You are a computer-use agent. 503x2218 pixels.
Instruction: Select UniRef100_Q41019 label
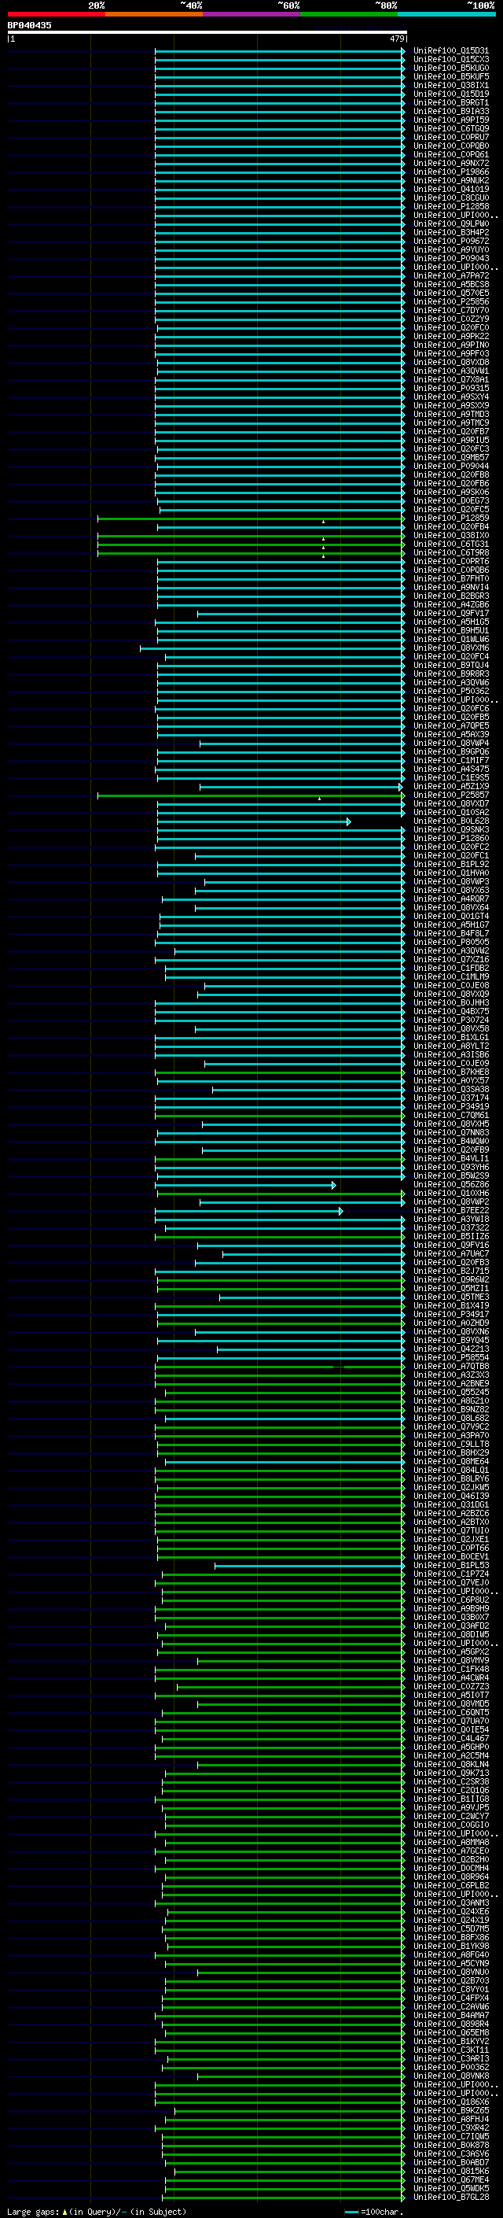[x=451, y=190]
